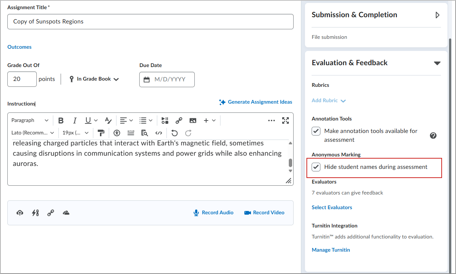Screen dimensions: 456x274
Task: Disable annotation tools for assessment
Action: coord(316,131)
